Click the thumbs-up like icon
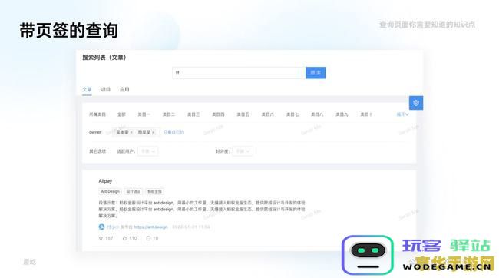 [x=124, y=238]
